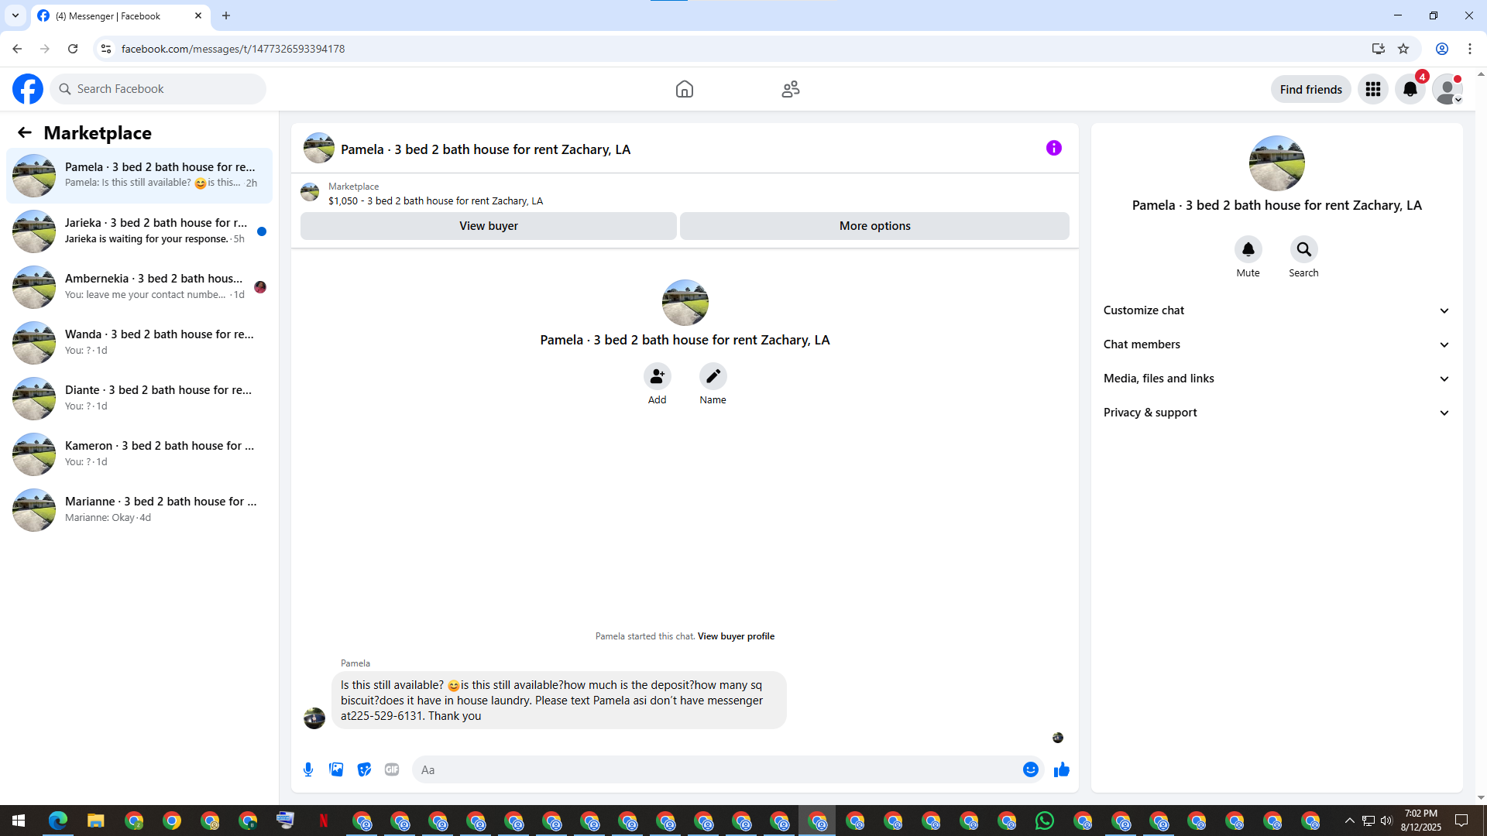1487x836 pixels.
Task: Toggle conversation information panel icon
Action: [1053, 148]
